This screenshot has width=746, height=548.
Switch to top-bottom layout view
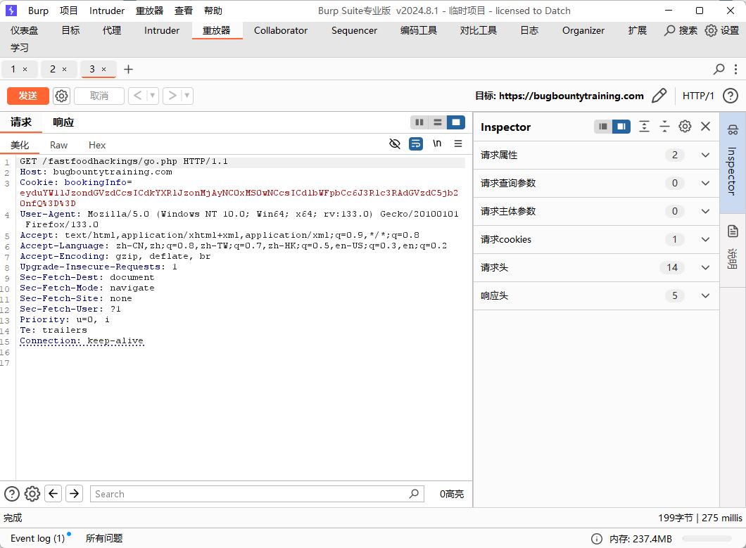tap(437, 122)
